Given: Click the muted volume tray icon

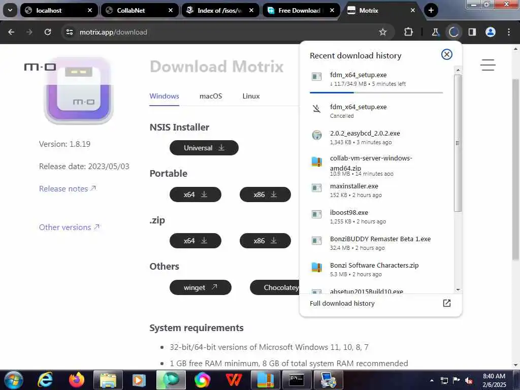Looking at the screenshot, I should [469, 380].
